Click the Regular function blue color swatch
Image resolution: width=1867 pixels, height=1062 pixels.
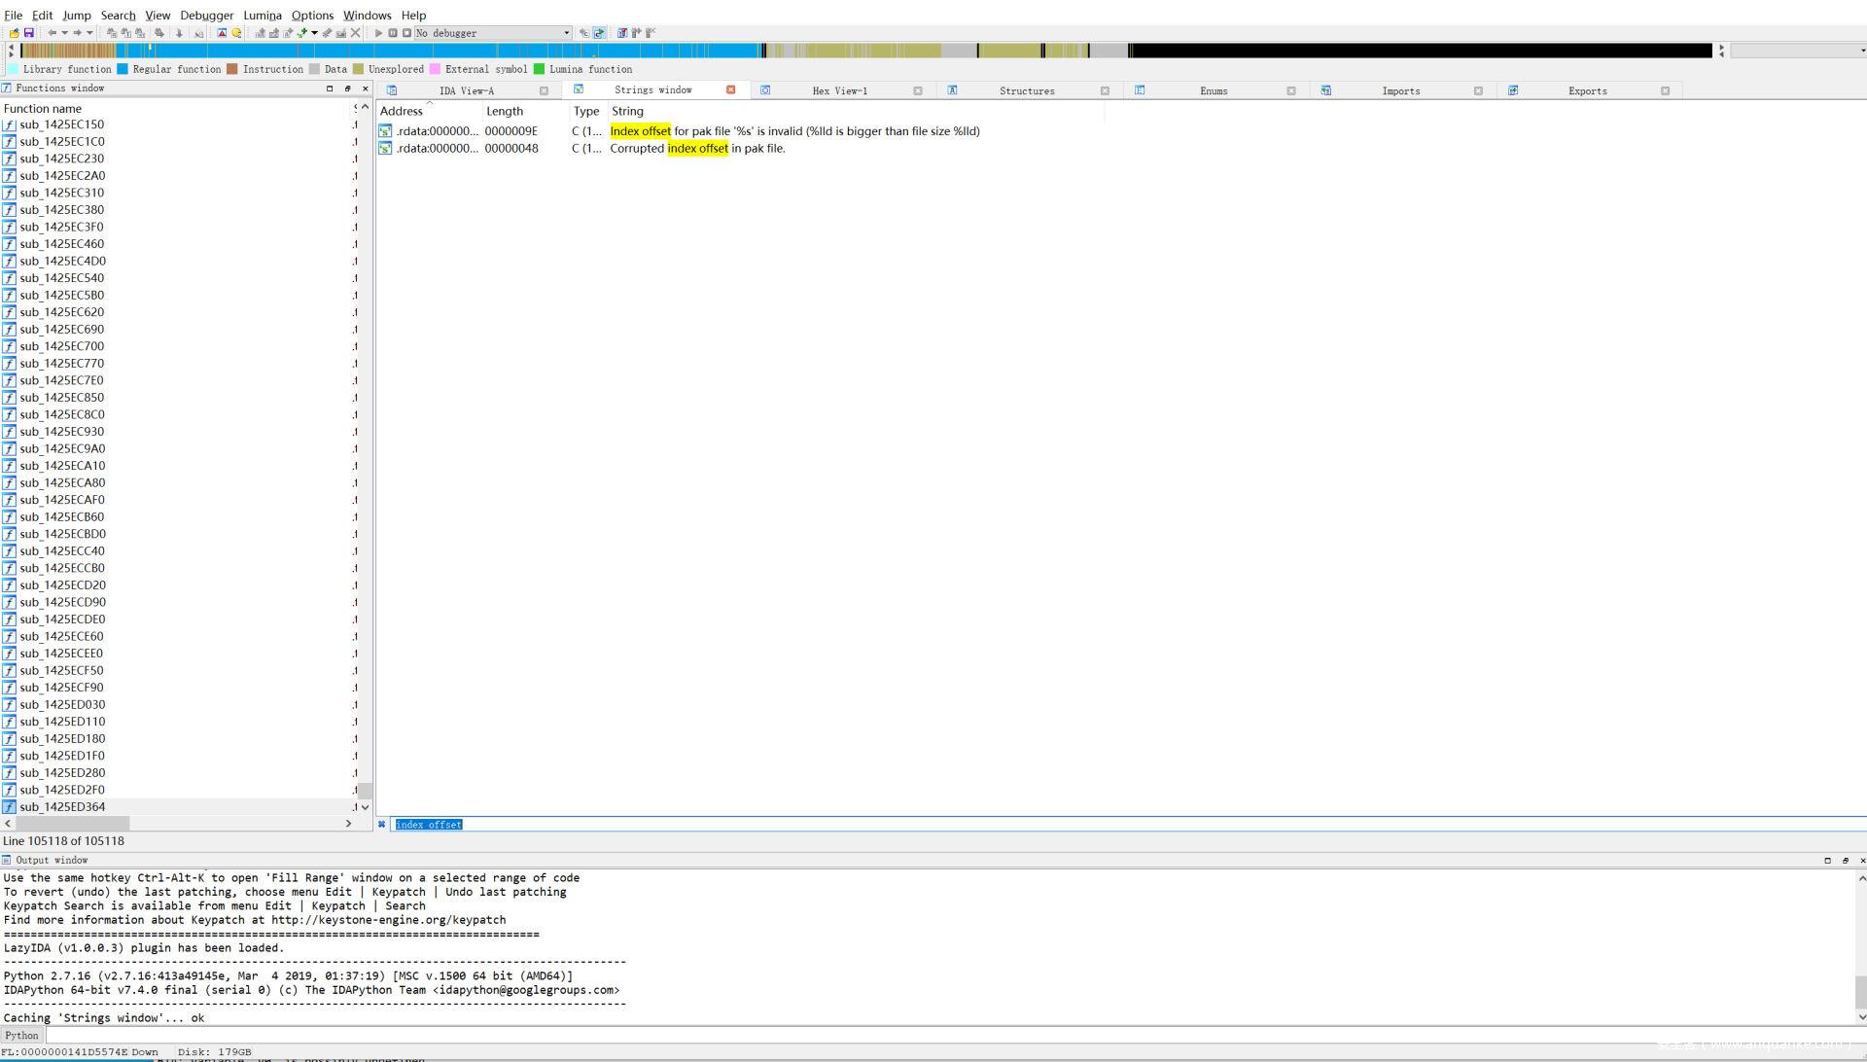point(123,69)
